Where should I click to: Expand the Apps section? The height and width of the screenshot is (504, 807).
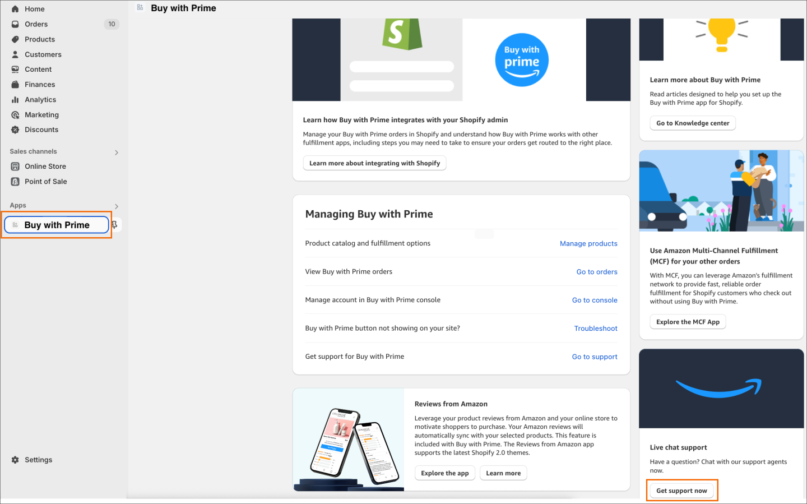(116, 206)
